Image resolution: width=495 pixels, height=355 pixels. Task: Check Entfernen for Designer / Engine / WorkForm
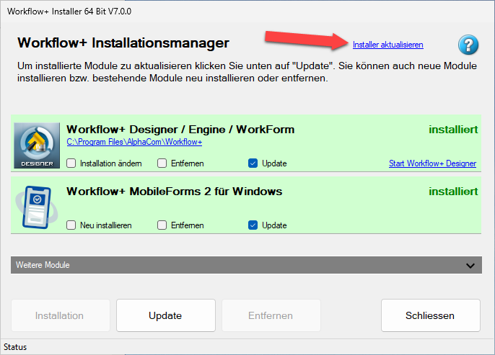(x=162, y=163)
